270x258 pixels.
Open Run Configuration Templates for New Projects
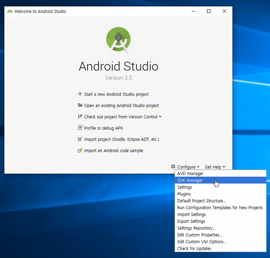point(221,208)
